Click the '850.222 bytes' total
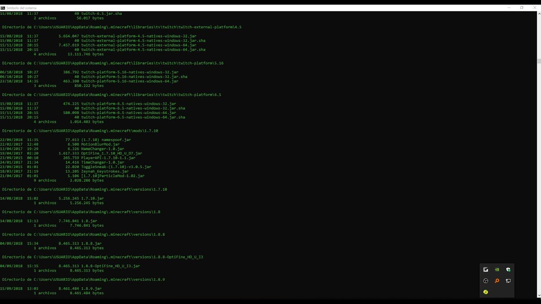This screenshot has width=541, height=304. coord(89,86)
